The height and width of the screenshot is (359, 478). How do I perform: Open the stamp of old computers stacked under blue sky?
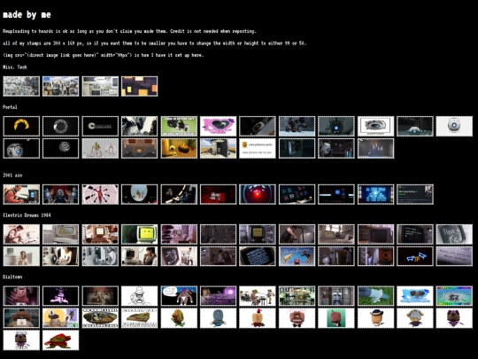point(61,86)
